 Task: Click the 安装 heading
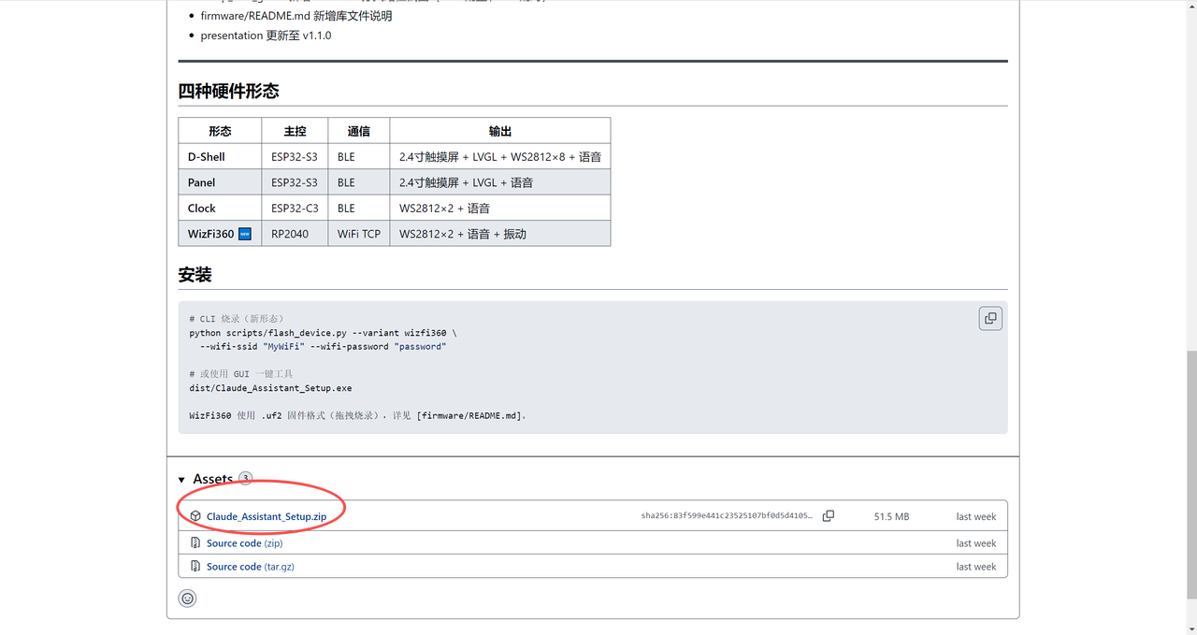[195, 274]
